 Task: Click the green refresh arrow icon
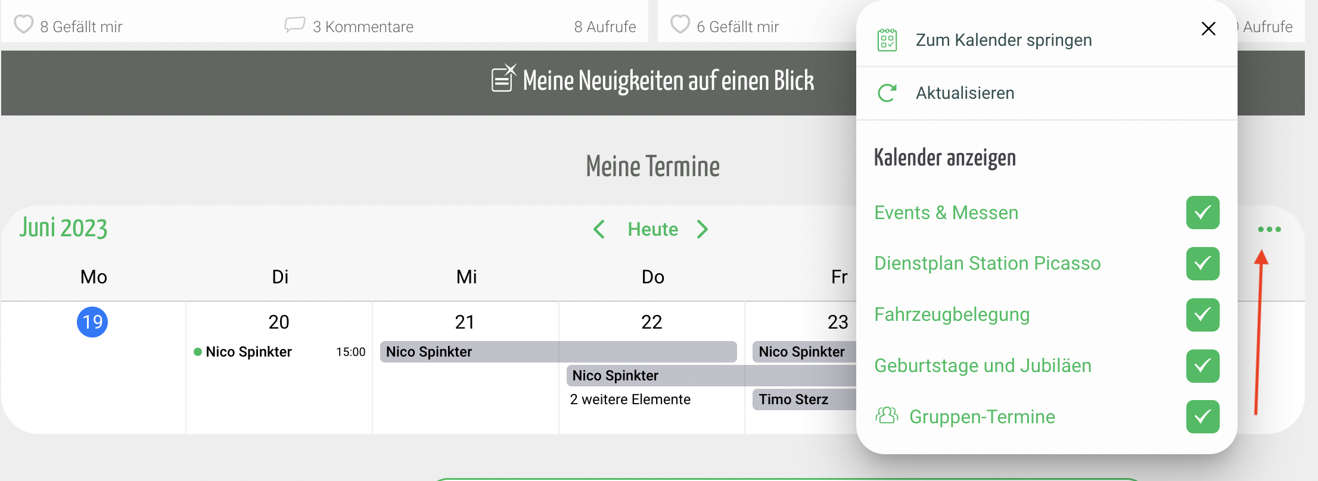click(x=887, y=93)
